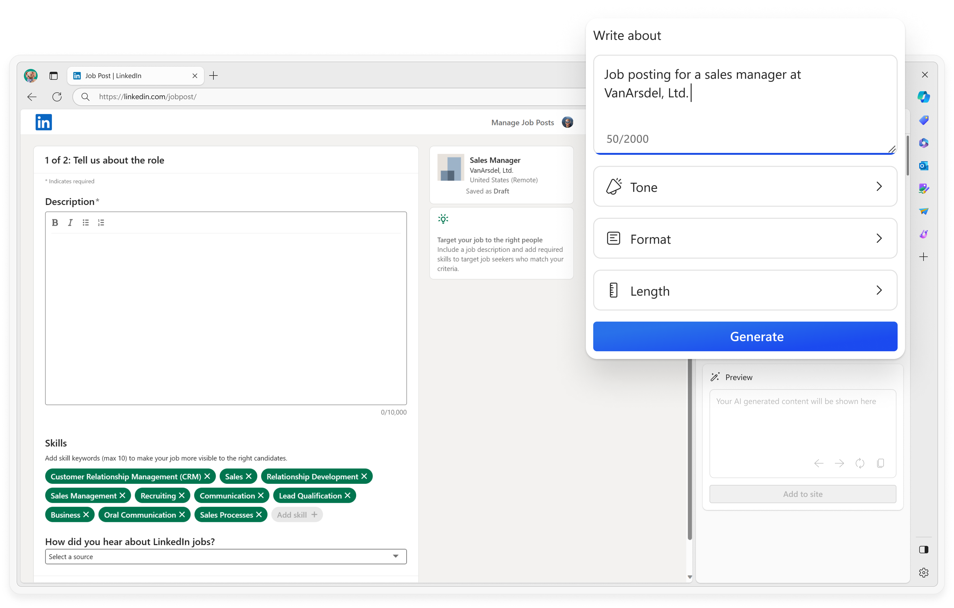Reload the page with refresh icon
The width and height of the screenshot is (954, 608).
57,97
